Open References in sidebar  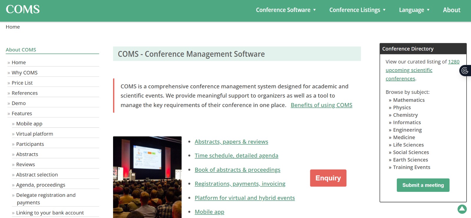[25, 93]
